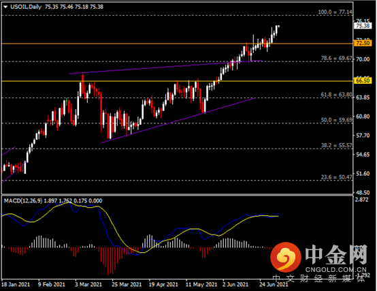
Task: Select the 38.2 = 55.57 Fibonacci label
Action: 336,145
